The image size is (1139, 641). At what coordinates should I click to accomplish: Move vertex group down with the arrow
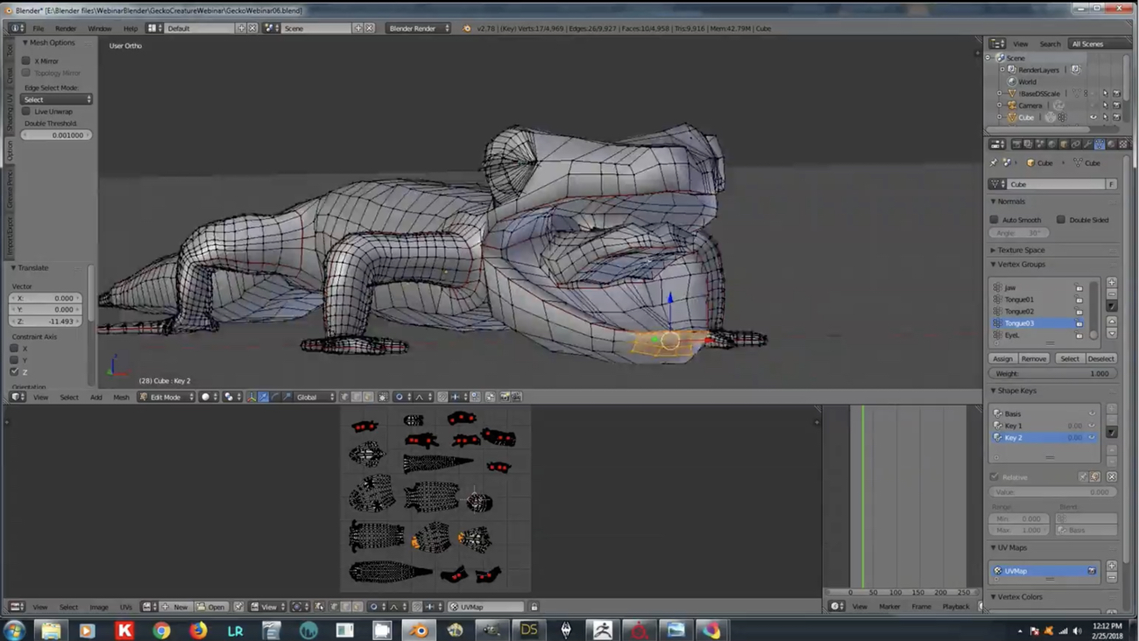(1111, 333)
